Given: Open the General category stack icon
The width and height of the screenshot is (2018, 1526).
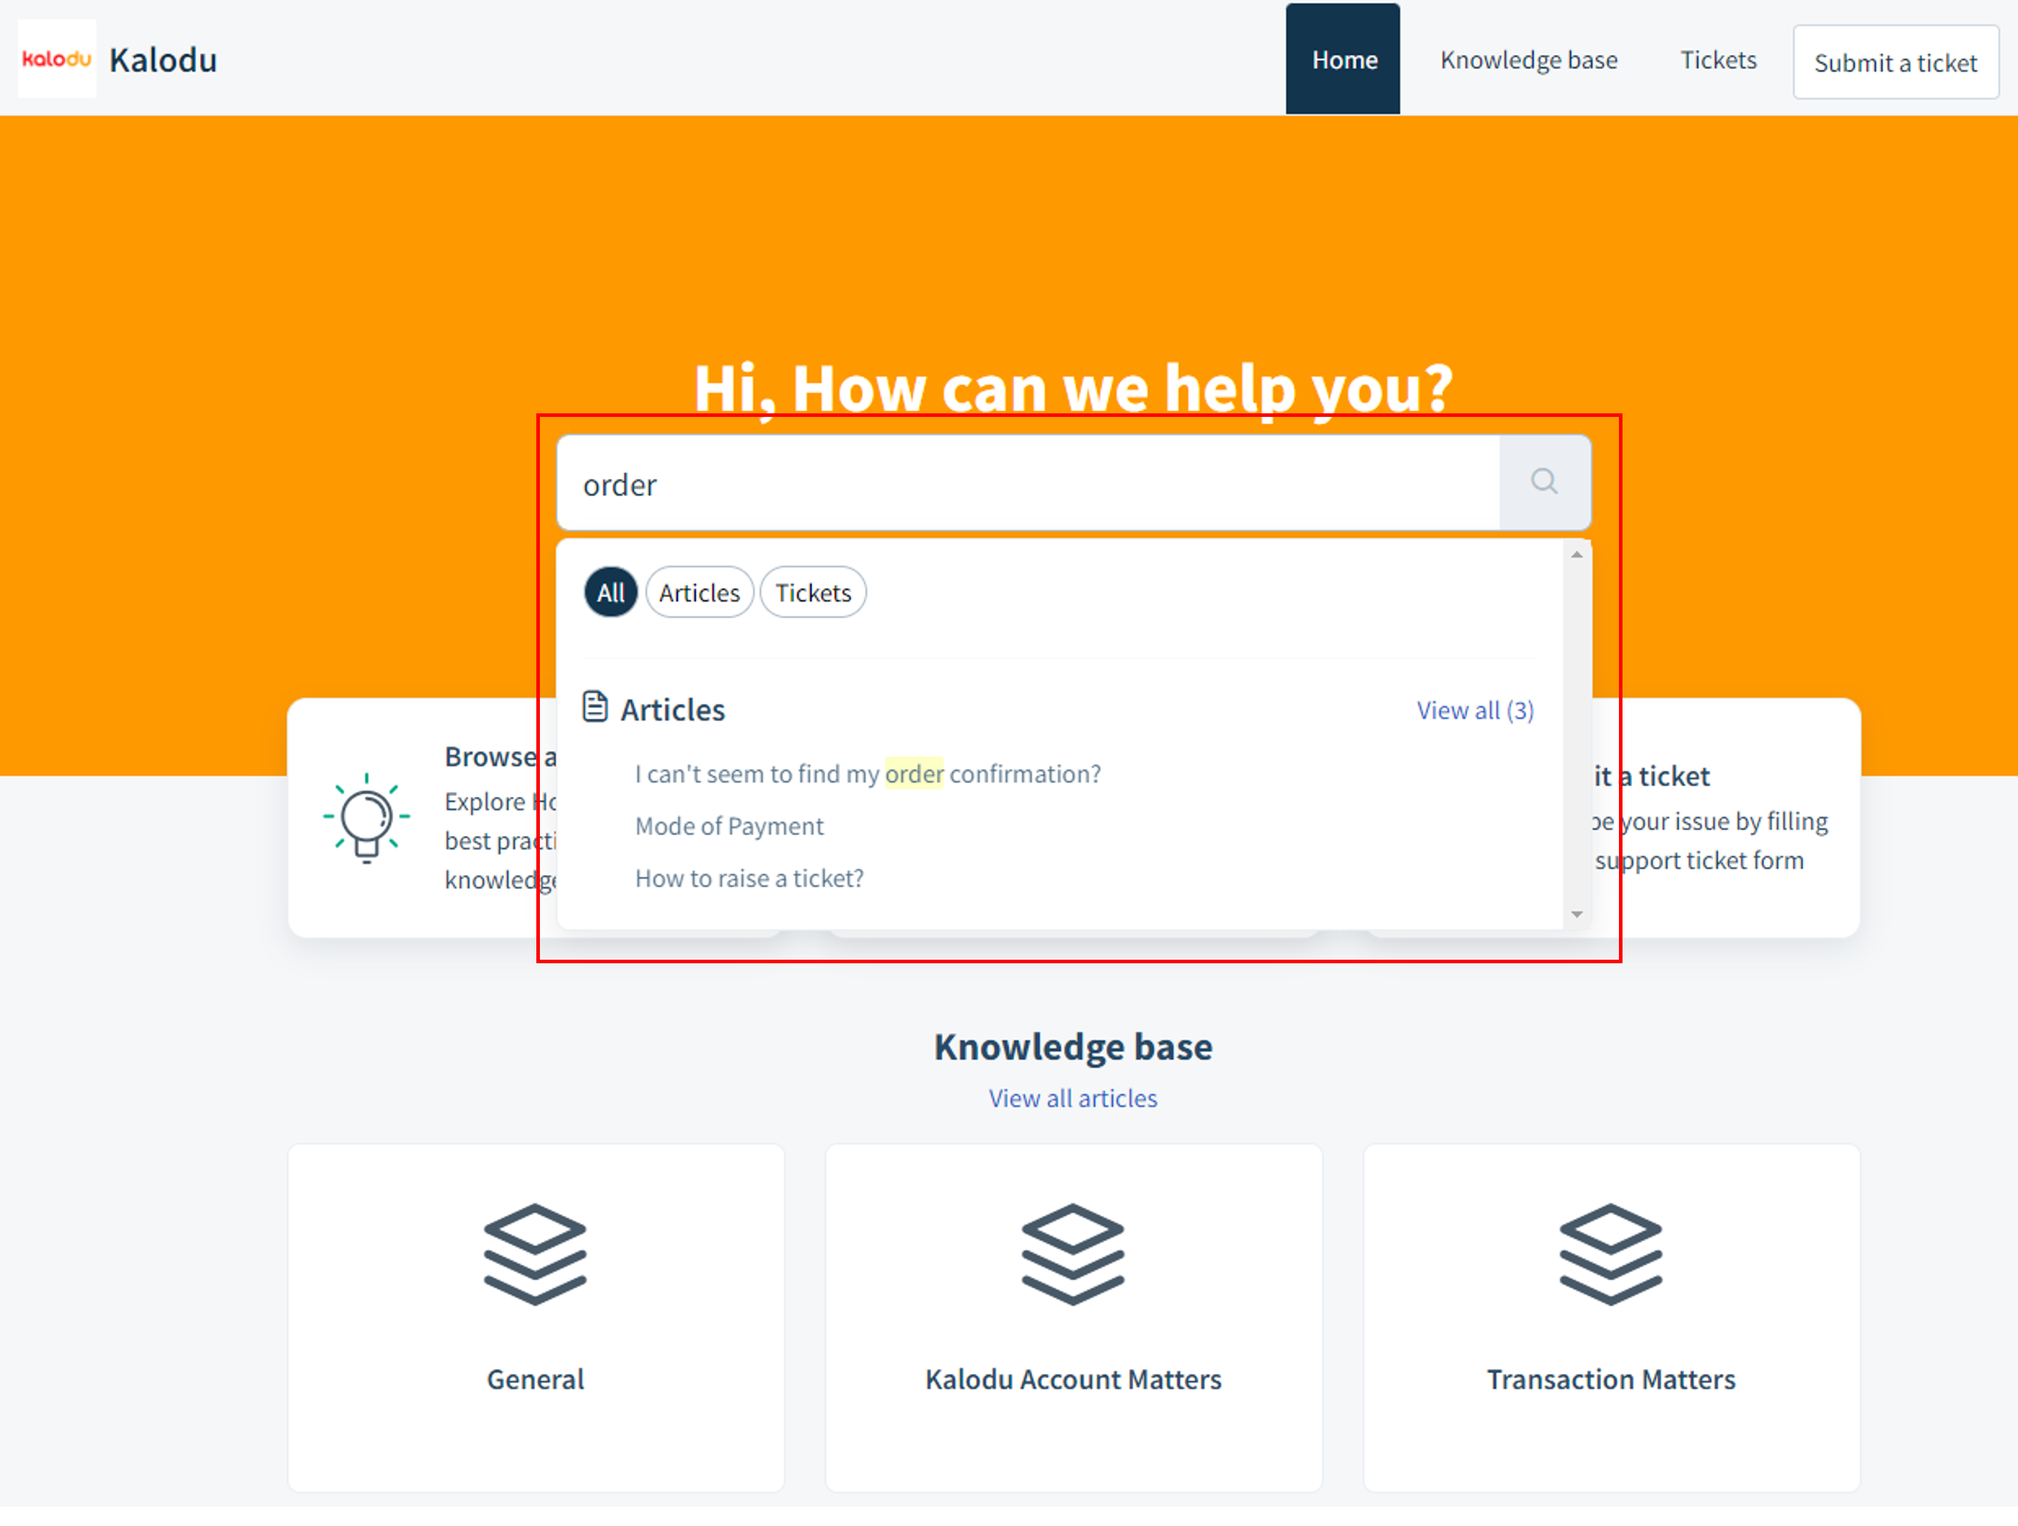Looking at the screenshot, I should click(535, 1254).
